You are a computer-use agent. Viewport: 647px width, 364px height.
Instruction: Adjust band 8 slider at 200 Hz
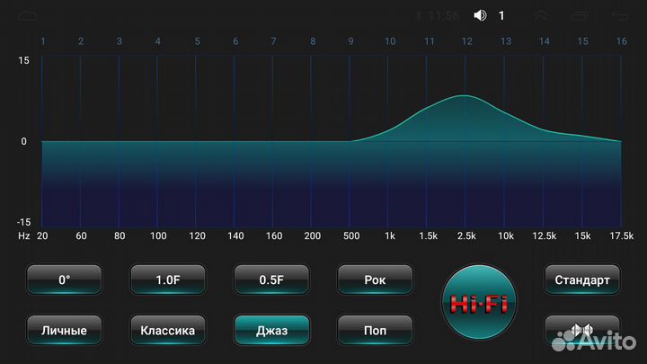tap(311, 141)
